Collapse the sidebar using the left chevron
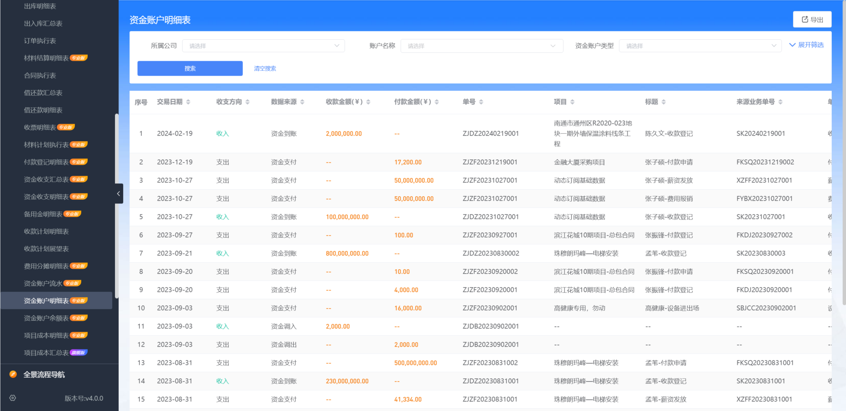Image resolution: width=846 pixels, height=411 pixels. pyautogui.click(x=119, y=193)
